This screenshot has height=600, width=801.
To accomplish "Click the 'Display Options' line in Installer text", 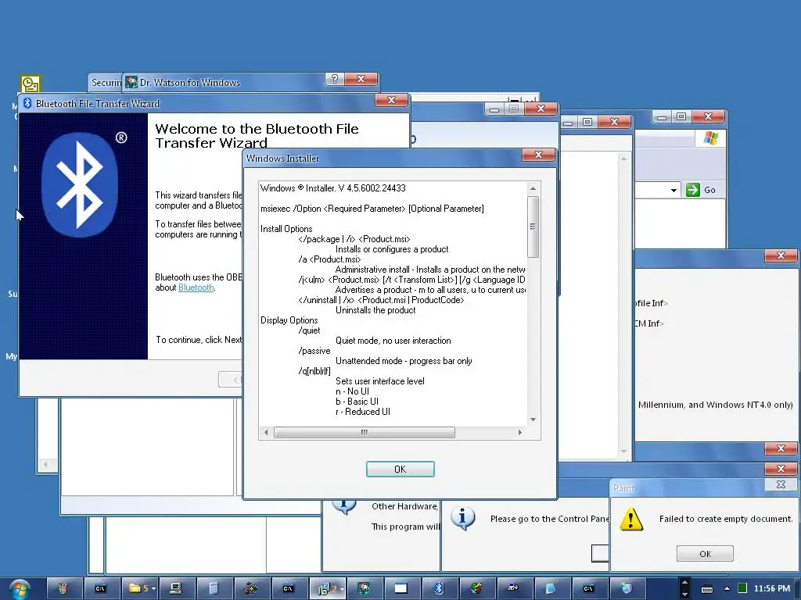I will (289, 320).
